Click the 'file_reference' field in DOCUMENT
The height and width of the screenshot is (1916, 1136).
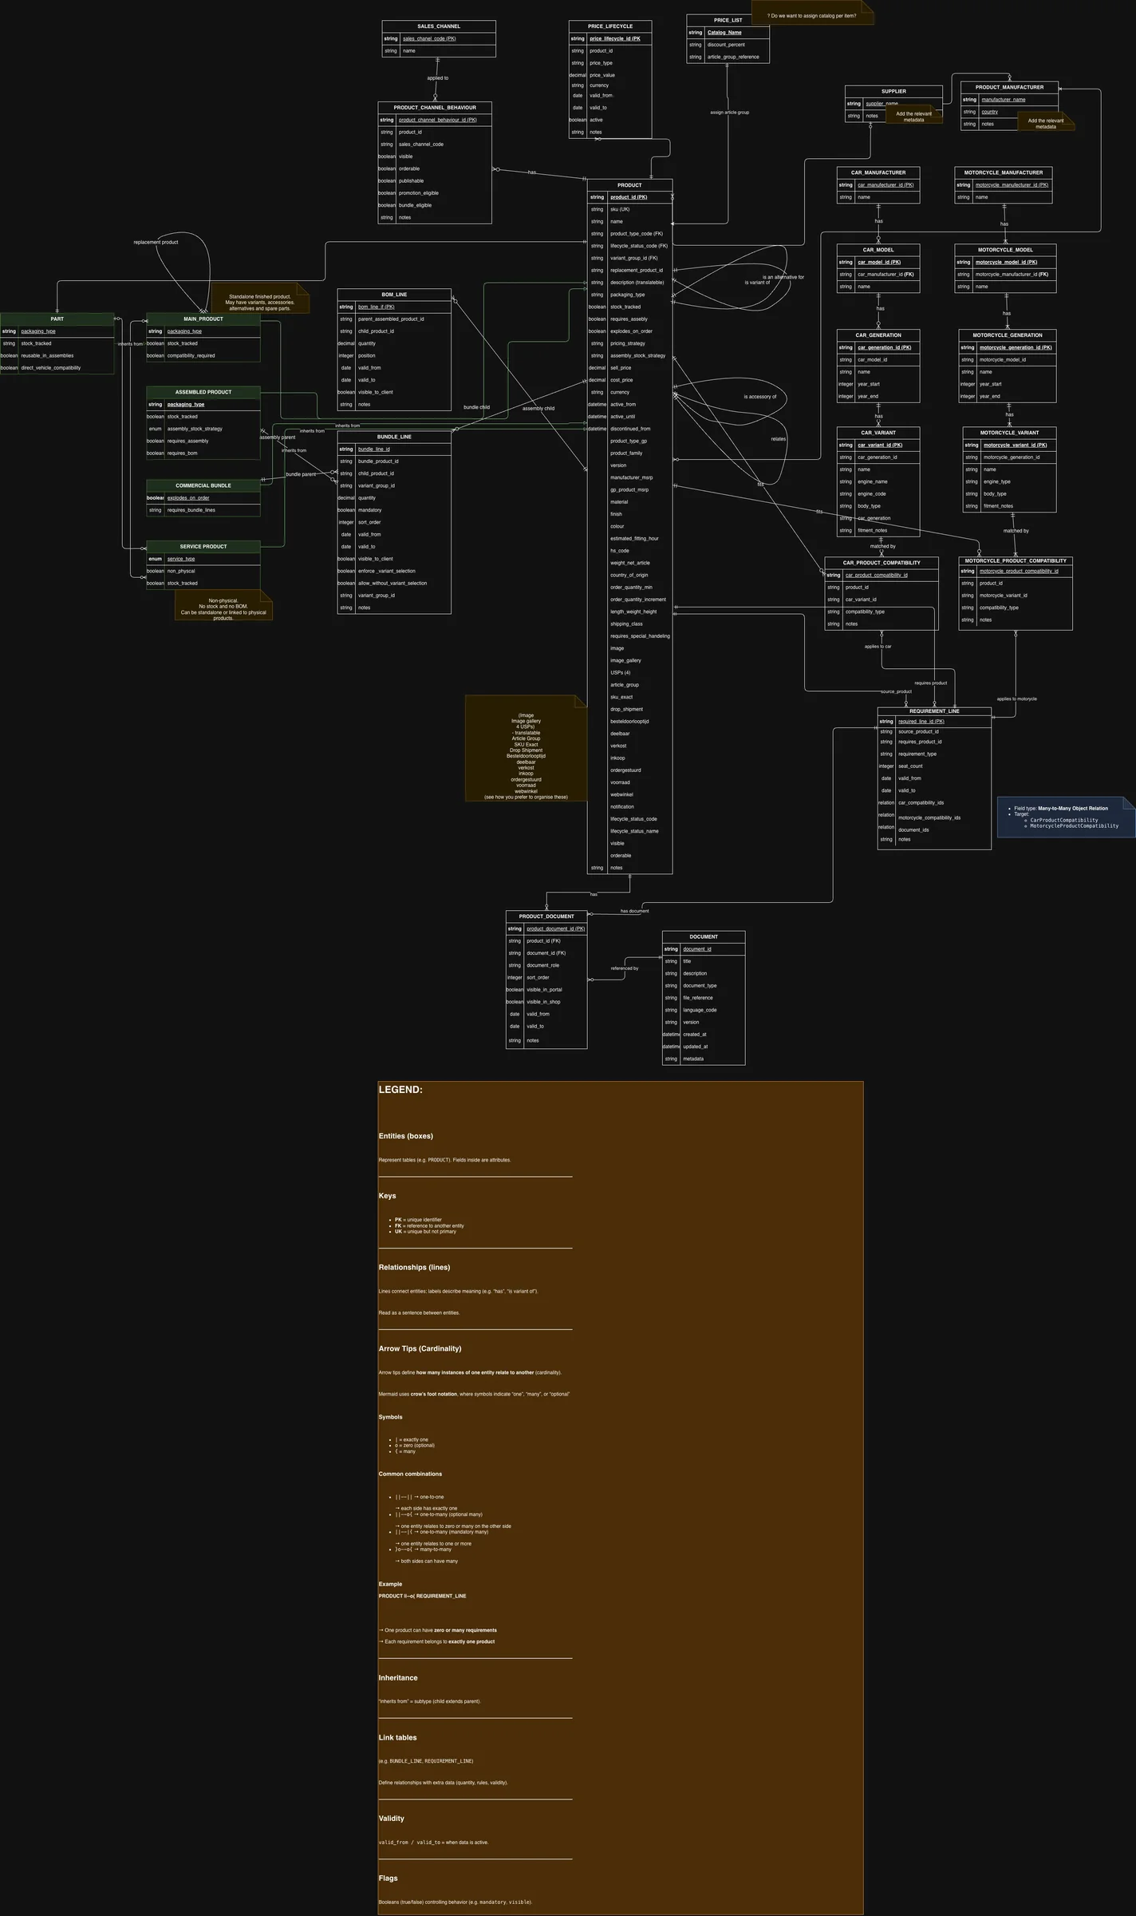704,998
